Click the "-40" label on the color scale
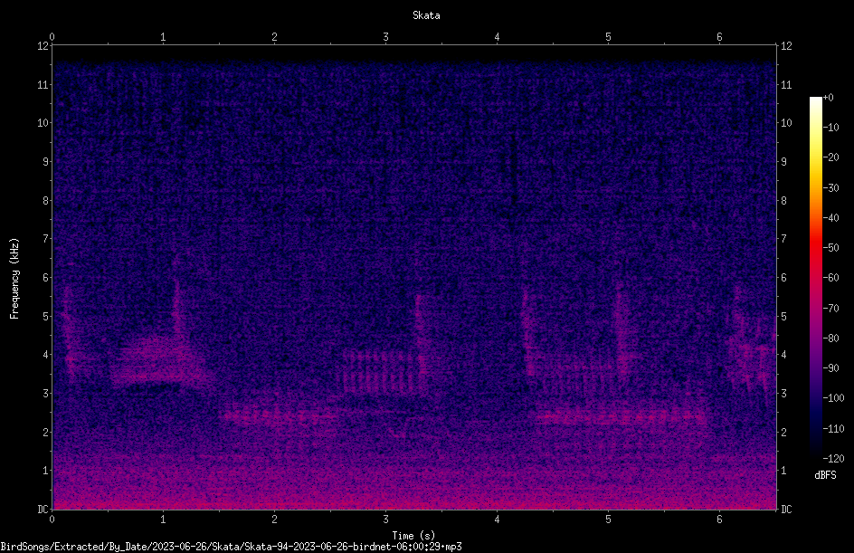Screen dimensions: 854x553 (830, 218)
